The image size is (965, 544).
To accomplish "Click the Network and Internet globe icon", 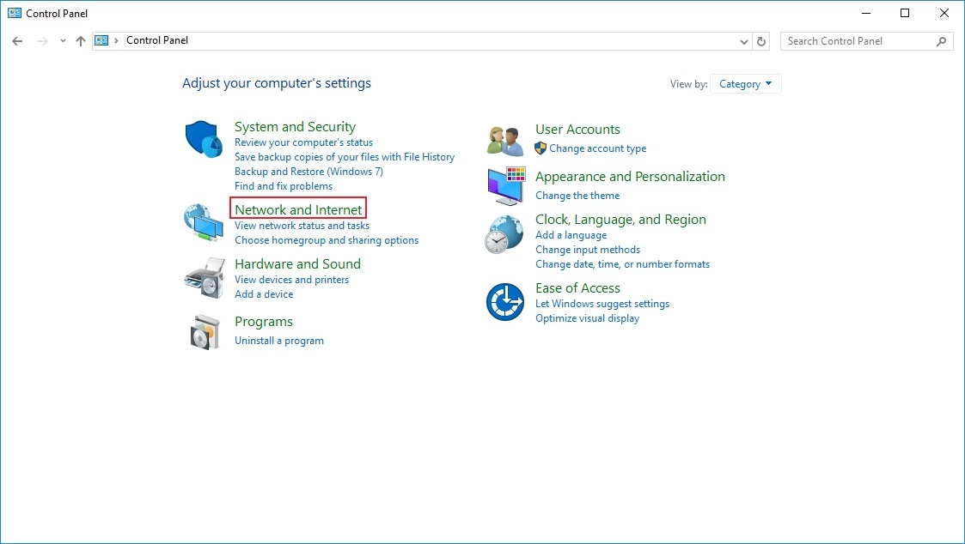I will 204,223.
